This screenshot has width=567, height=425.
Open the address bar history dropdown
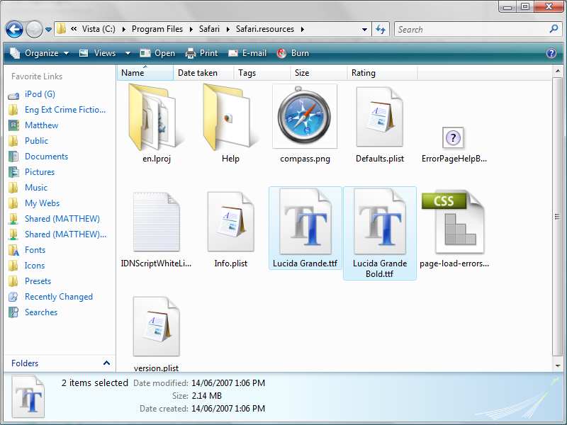365,29
